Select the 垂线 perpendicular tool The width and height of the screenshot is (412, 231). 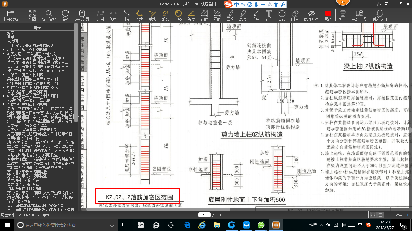(x=152, y=15)
